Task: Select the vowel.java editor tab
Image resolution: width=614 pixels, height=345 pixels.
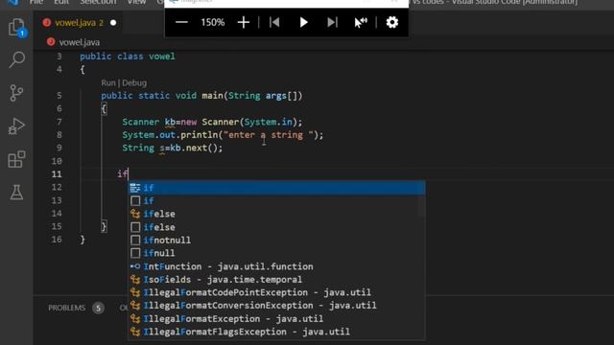Action: click(80, 23)
